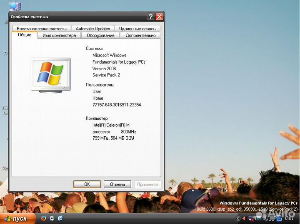Open the Имя компьютера tab
Viewport: 300px width, 224px height.
[x=59, y=35]
